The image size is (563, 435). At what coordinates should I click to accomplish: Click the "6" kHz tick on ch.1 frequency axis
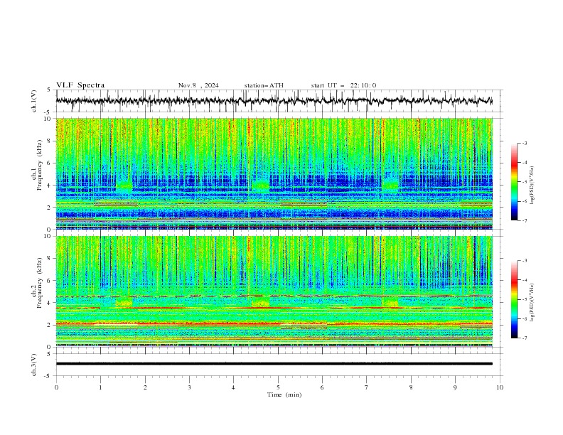[x=50, y=163]
